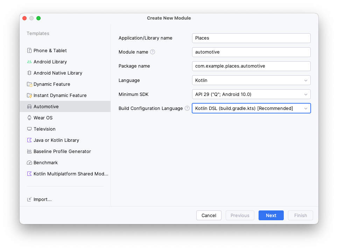Click the Android Native Library icon
Screen dimensions: 338x250
point(29,73)
